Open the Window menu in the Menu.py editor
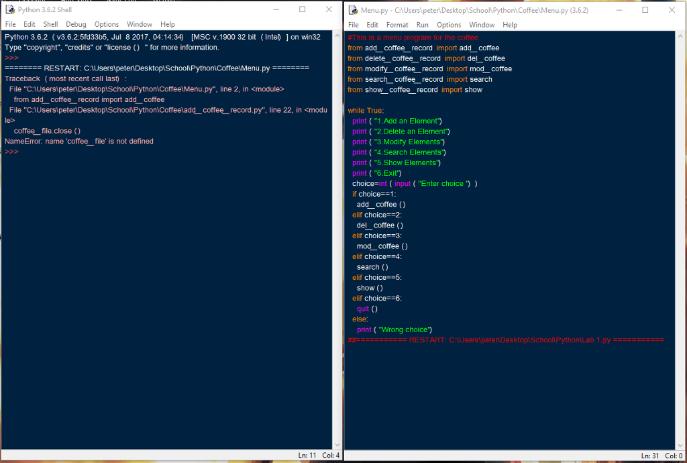This screenshot has height=463, width=687. [482, 25]
